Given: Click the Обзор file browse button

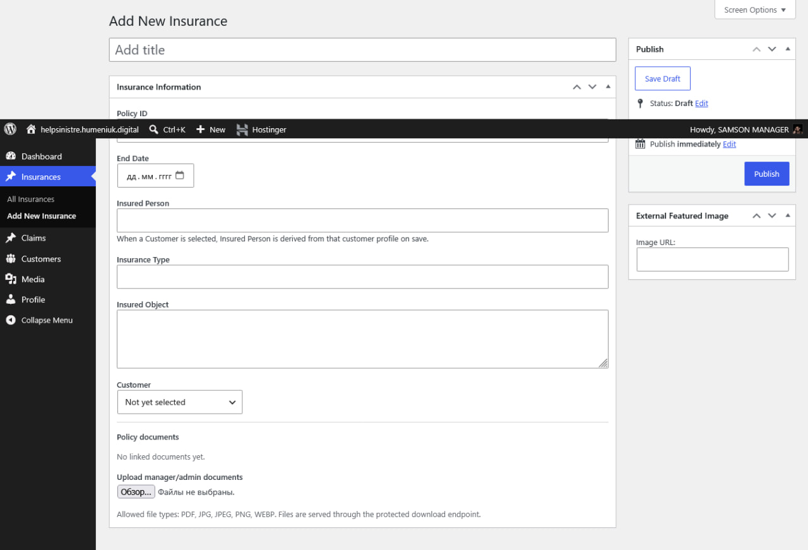Looking at the screenshot, I should click(136, 492).
